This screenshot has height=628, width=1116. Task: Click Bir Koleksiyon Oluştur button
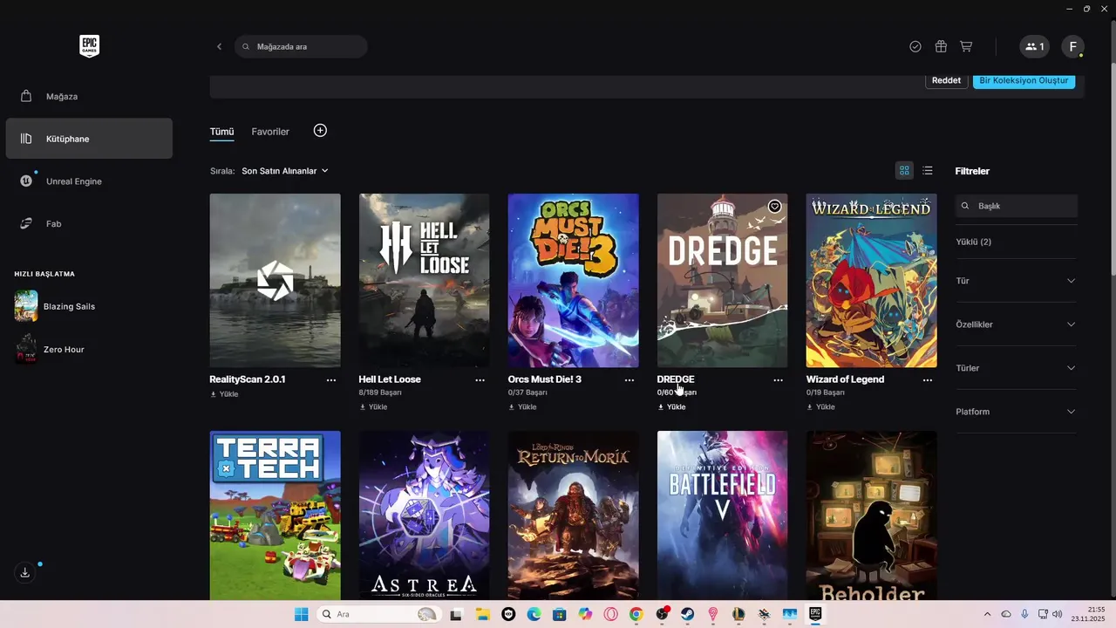point(1024,80)
